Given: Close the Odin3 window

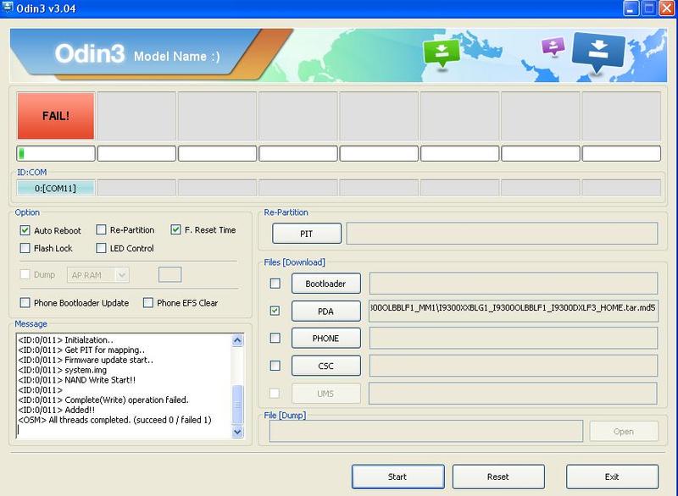Looking at the screenshot, I should point(666,8).
